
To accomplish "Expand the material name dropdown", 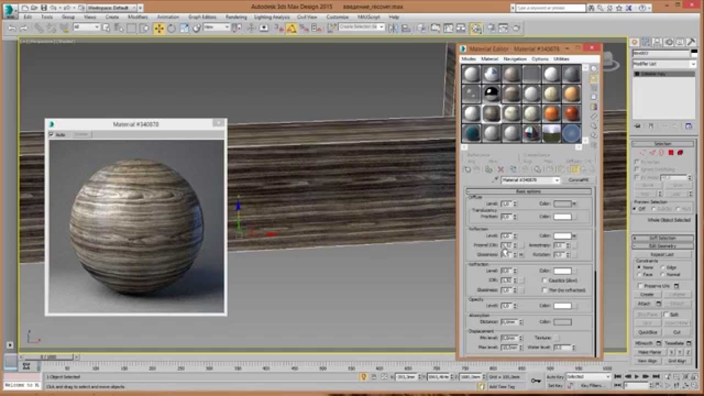I will point(557,180).
